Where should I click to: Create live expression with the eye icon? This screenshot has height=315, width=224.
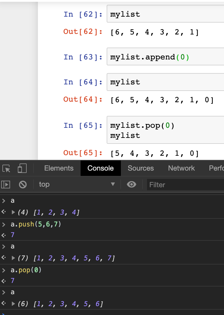click(x=132, y=185)
